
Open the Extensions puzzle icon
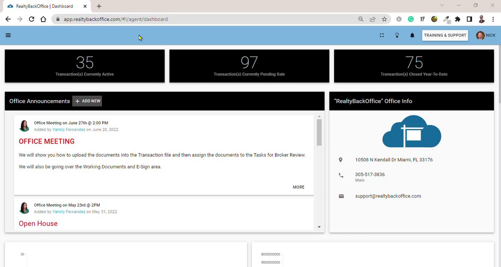click(458, 19)
